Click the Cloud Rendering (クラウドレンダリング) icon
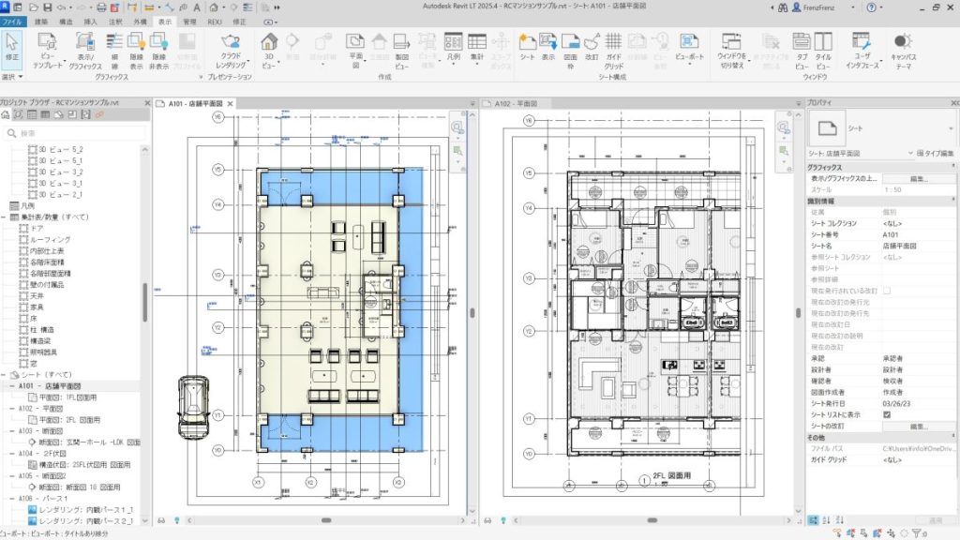This screenshot has height=540, width=960. pyautogui.click(x=231, y=47)
